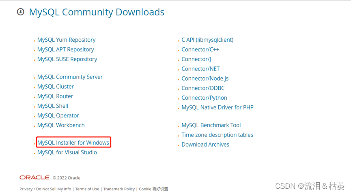
Task: Open MySQL for Visual Studio link
Action: click(67, 152)
